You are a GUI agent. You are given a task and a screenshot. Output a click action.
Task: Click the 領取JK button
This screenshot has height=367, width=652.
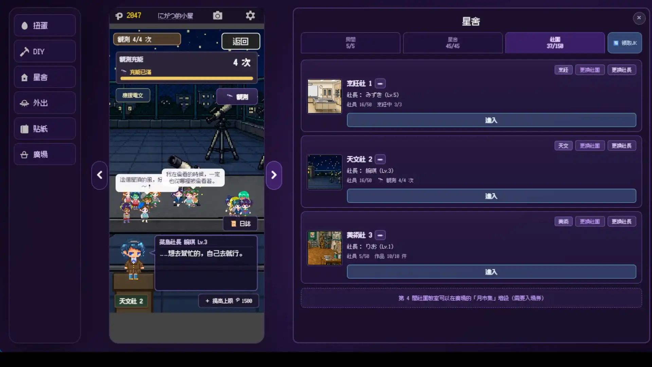point(625,43)
